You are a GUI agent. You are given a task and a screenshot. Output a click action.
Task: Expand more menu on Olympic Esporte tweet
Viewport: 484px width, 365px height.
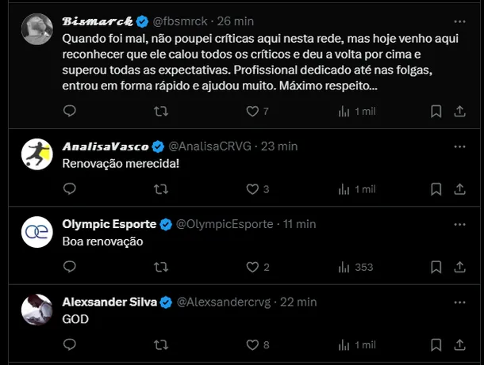click(x=459, y=223)
